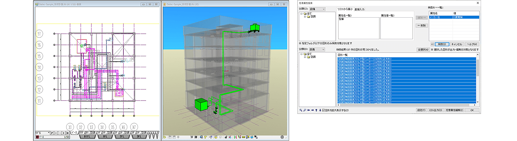Screen dimensions: 517x141
Task: Click the yellow box icon in 3D view toolbar
Action: pyautogui.click(x=216, y=137)
